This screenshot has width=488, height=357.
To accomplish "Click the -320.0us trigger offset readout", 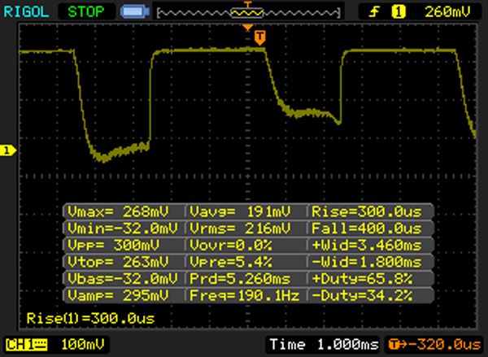I will [x=435, y=345].
